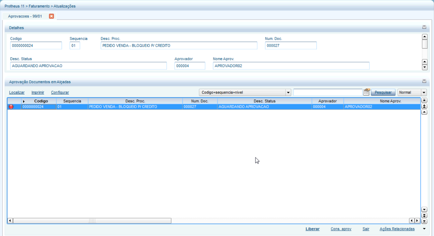Image resolution: width=434 pixels, height=236 pixels.
Task: Page down in the approvals grid
Action: click(x=424, y=215)
